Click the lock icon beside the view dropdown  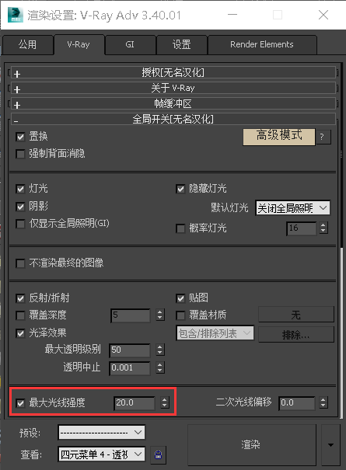pyautogui.click(x=158, y=454)
